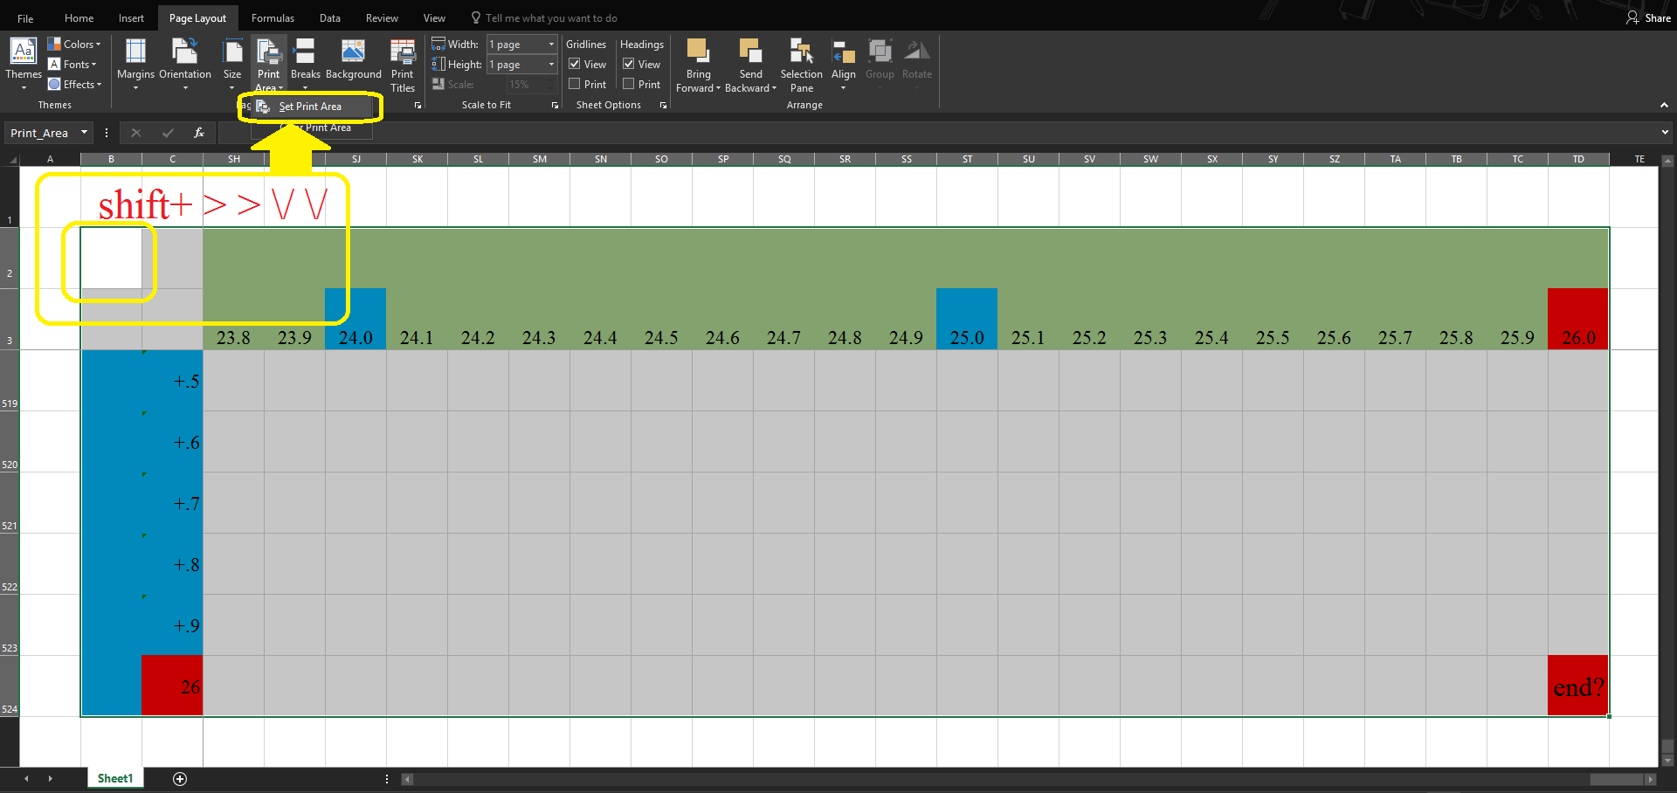The height and width of the screenshot is (793, 1677).
Task: Switch to the Data tab
Action: click(x=330, y=18)
